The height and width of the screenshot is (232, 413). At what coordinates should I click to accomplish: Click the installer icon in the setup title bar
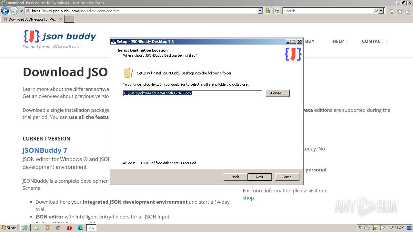(x=113, y=42)
